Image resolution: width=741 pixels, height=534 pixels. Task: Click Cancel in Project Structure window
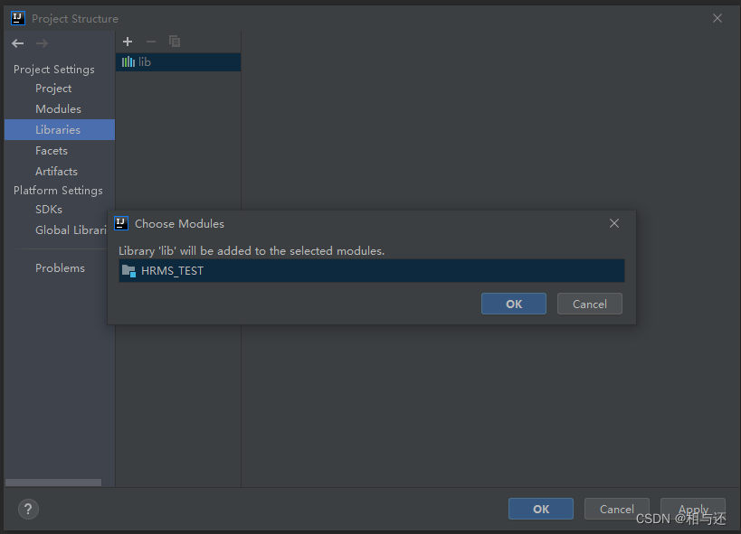click(616, 509)
